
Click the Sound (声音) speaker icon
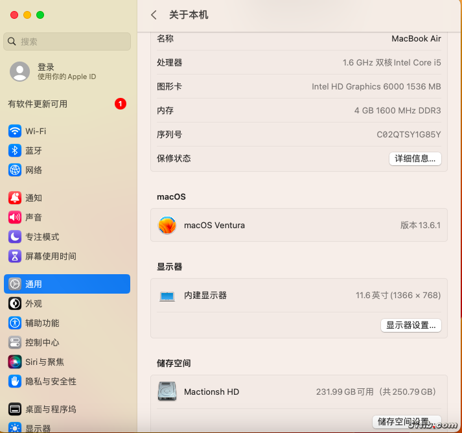[x=15, y=217]
